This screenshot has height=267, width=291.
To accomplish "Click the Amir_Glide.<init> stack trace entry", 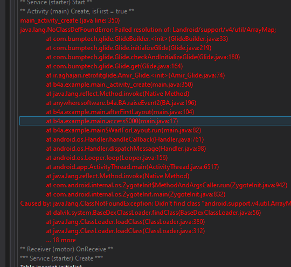I will point(135,75).
